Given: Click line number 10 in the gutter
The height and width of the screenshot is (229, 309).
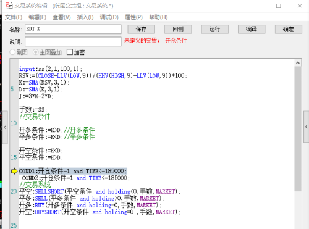Looking at the screenshot, I should [14, 123].
